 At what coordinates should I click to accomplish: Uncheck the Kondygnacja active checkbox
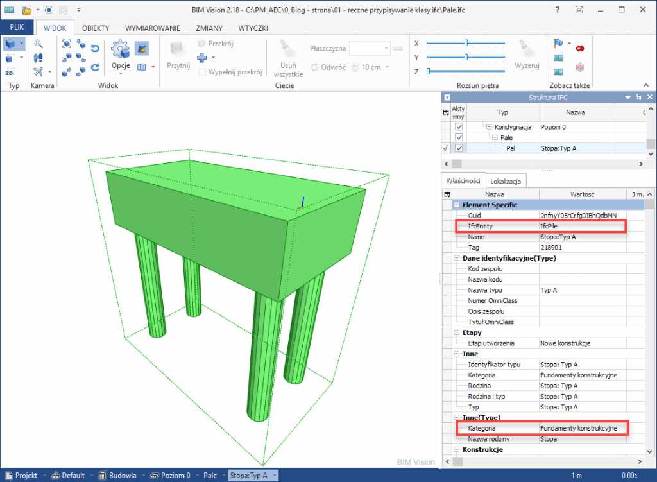[x=459, y=127]
